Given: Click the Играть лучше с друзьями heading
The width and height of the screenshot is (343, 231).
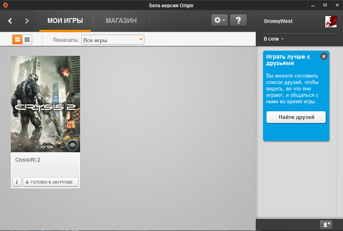Looking at the screenshot, I should [x=288, y=60].
